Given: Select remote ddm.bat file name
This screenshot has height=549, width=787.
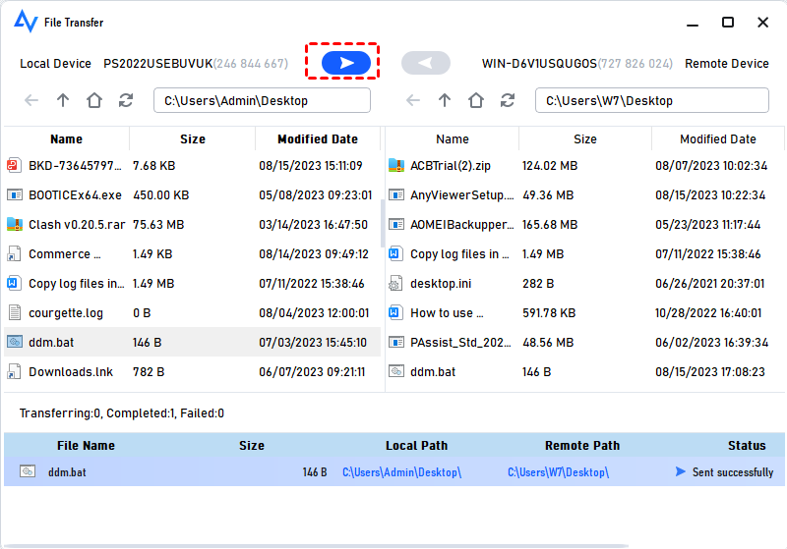Looking at the screenshot, I should 433,371.
